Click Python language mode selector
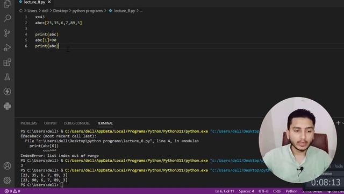344x194 pixels. (x=291, y=191)
